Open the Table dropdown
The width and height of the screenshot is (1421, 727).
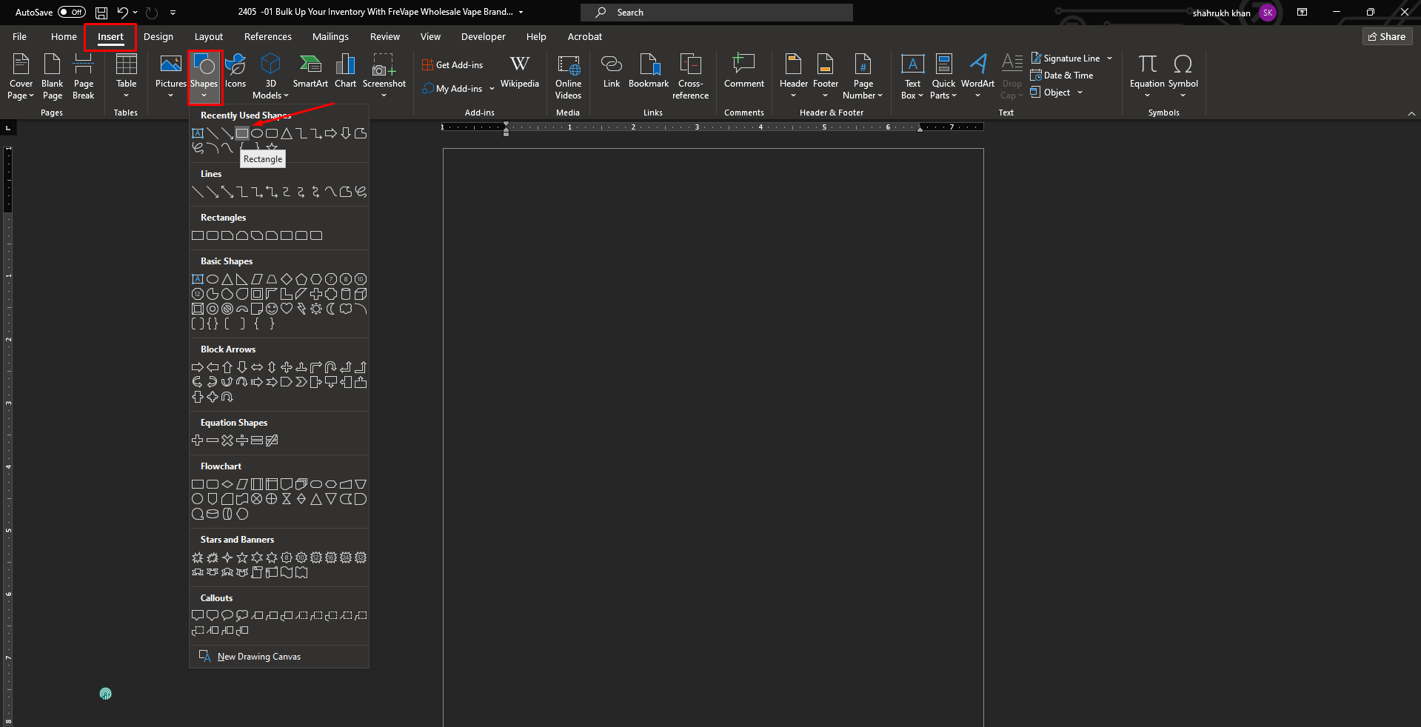pyautogui.click(x=126, y=96)
